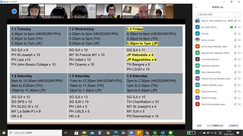
Task: Toggle camera icon beside Ryuta Horinouchi
Action: [239, 91]
